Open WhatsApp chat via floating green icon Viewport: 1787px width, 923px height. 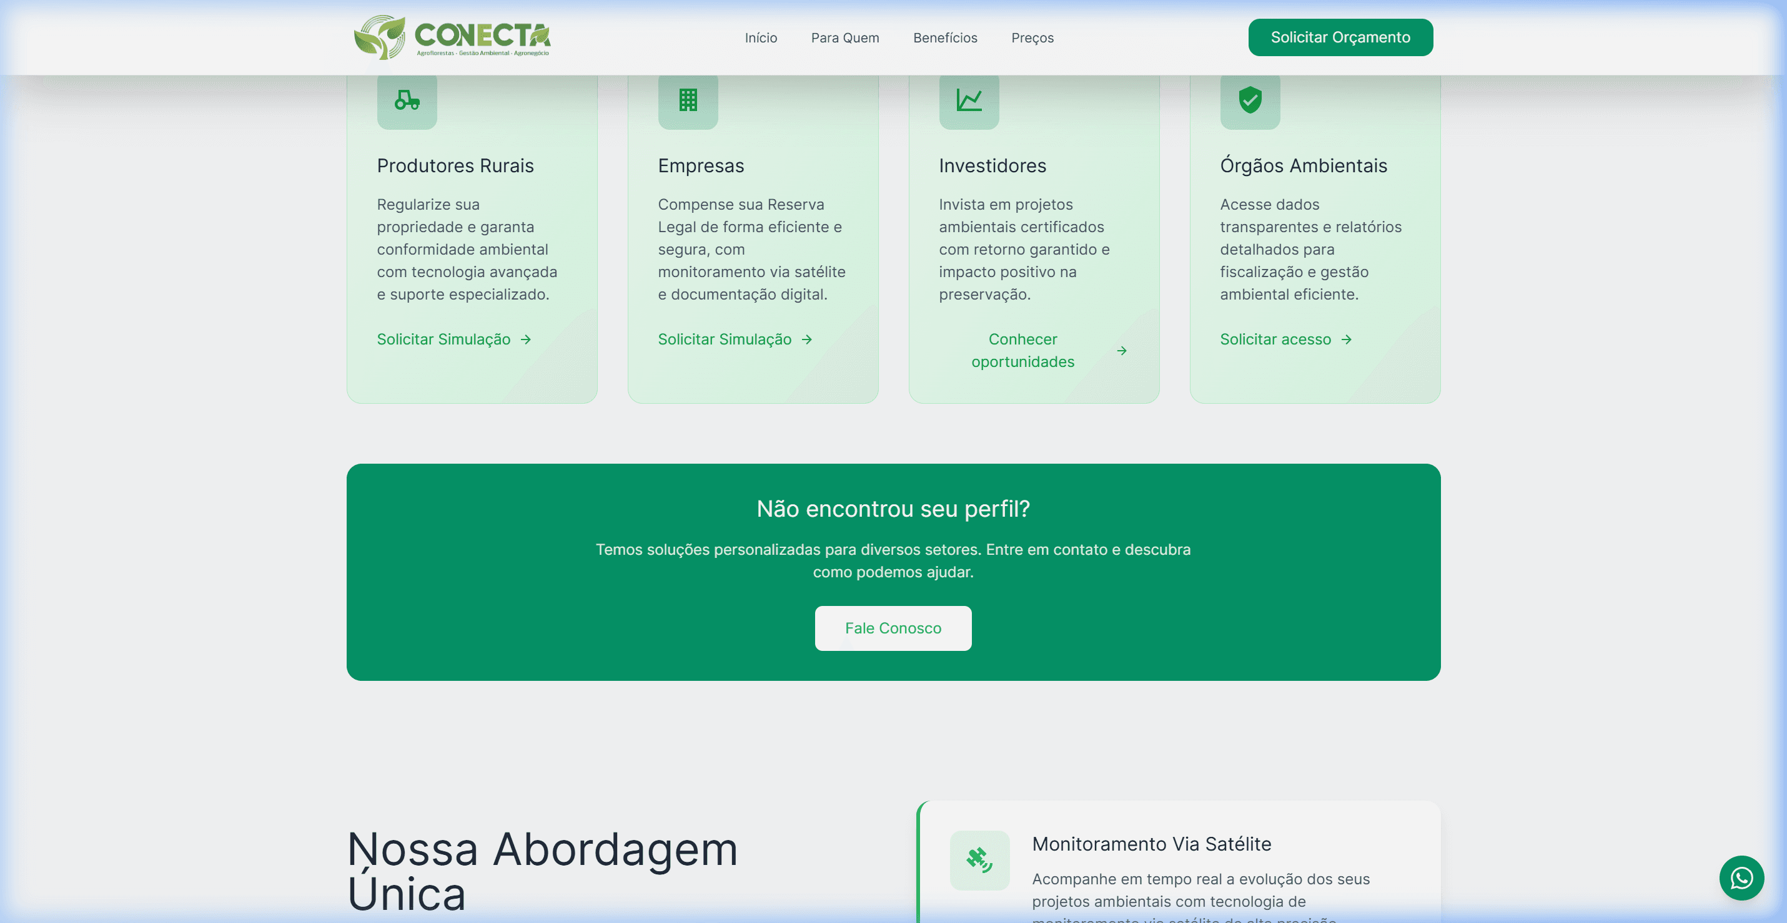coord(1742,878)
